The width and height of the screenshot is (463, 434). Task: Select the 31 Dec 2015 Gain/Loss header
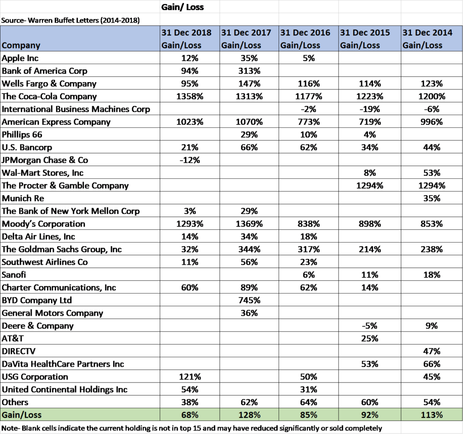369,39
